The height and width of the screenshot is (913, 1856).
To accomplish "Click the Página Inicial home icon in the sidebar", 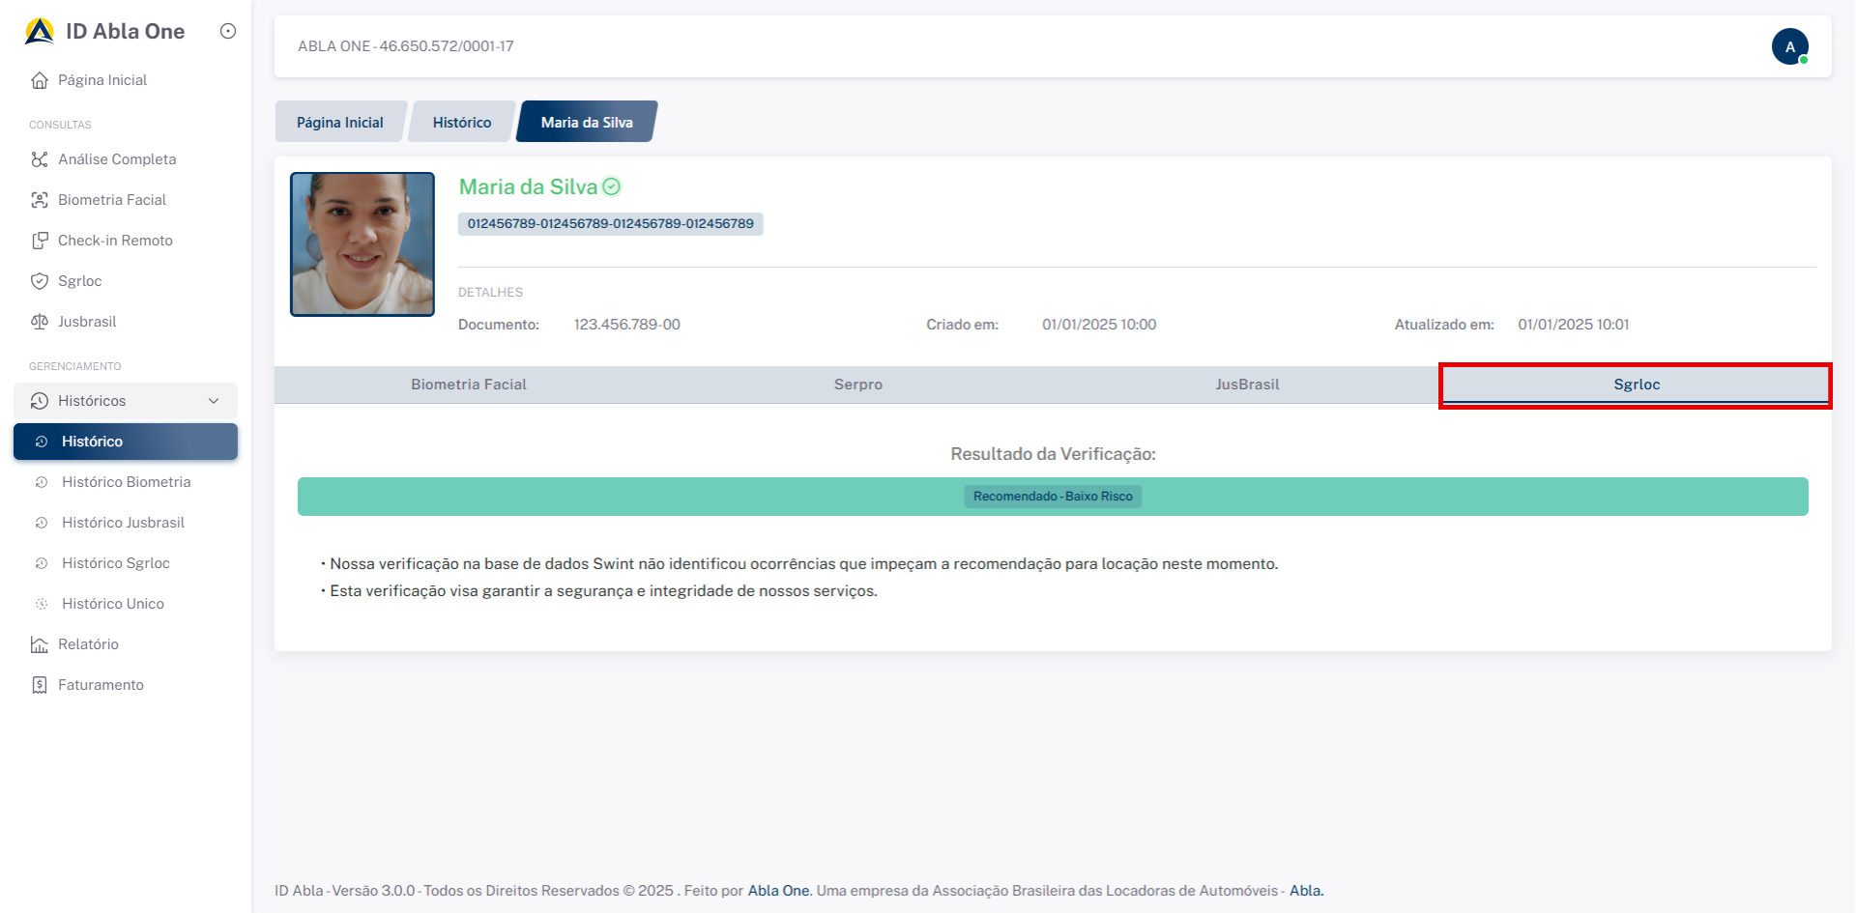I will (40, 80).
